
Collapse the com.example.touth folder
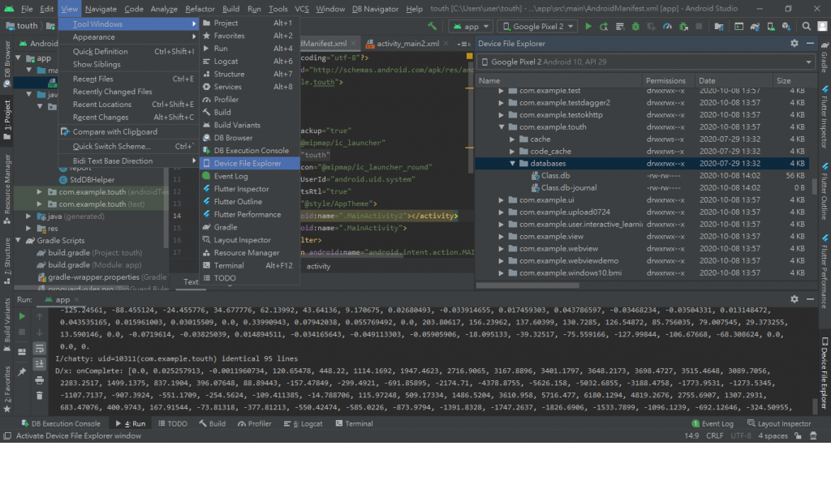coord(502,127)
